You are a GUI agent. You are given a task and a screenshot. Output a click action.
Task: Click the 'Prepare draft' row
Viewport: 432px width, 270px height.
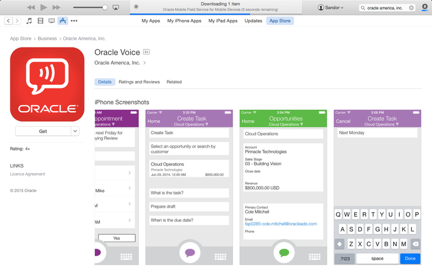[x=189, y=207]
